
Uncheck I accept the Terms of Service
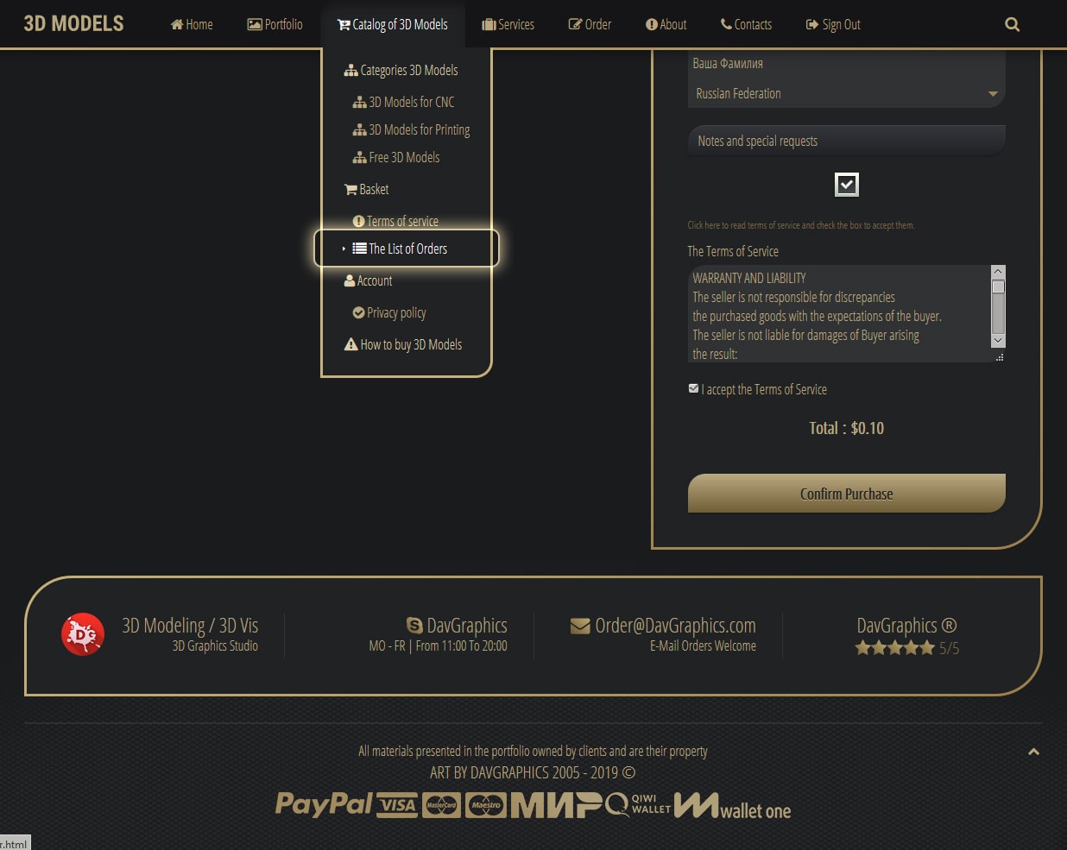pyautogui.click(x=693, y=389)
